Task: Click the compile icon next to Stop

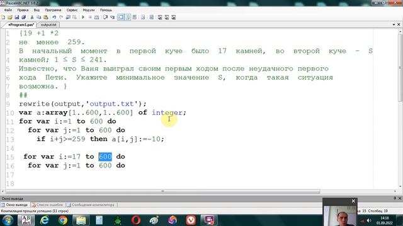Action: (x=96, y=17)
